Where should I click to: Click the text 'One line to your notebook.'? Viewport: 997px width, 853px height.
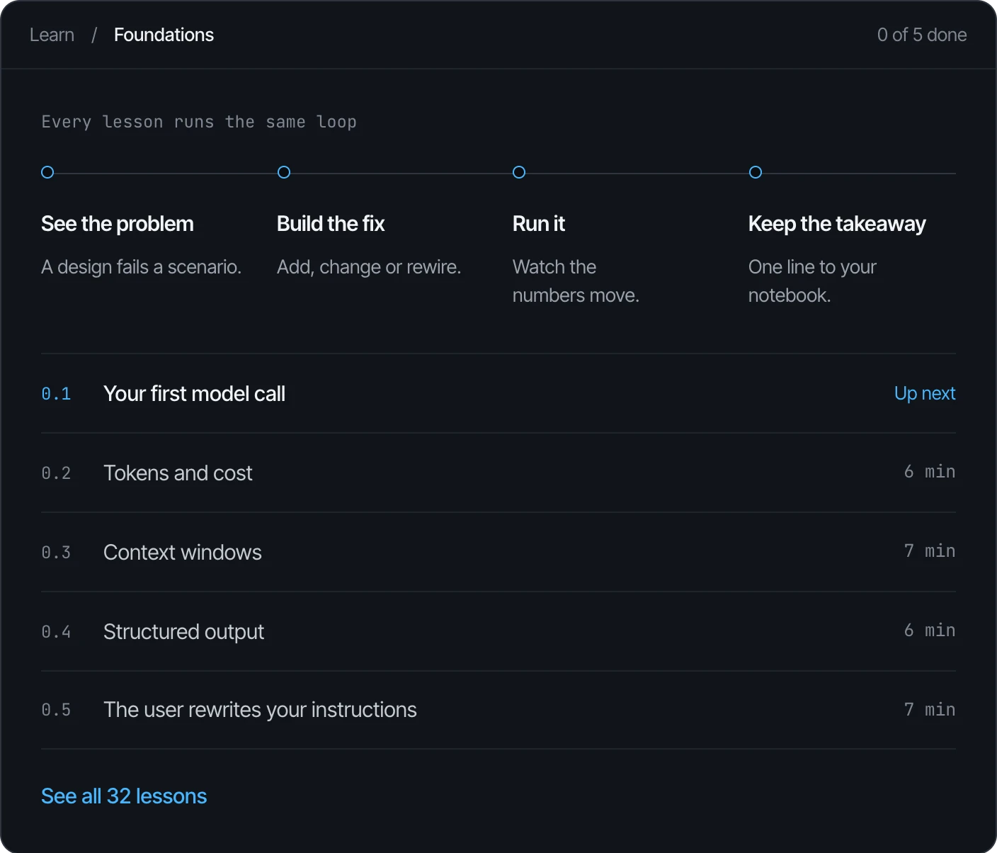tap(812, 281)
